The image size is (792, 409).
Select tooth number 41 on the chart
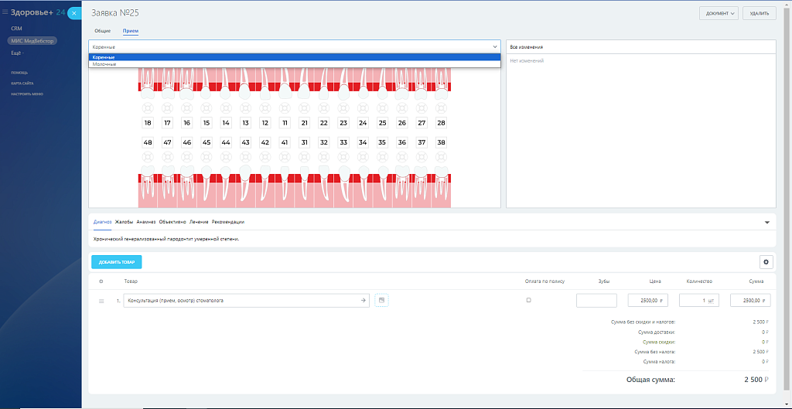point(285,142)
